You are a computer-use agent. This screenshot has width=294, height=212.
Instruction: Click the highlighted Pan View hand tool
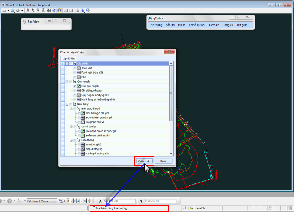(59, 10)
